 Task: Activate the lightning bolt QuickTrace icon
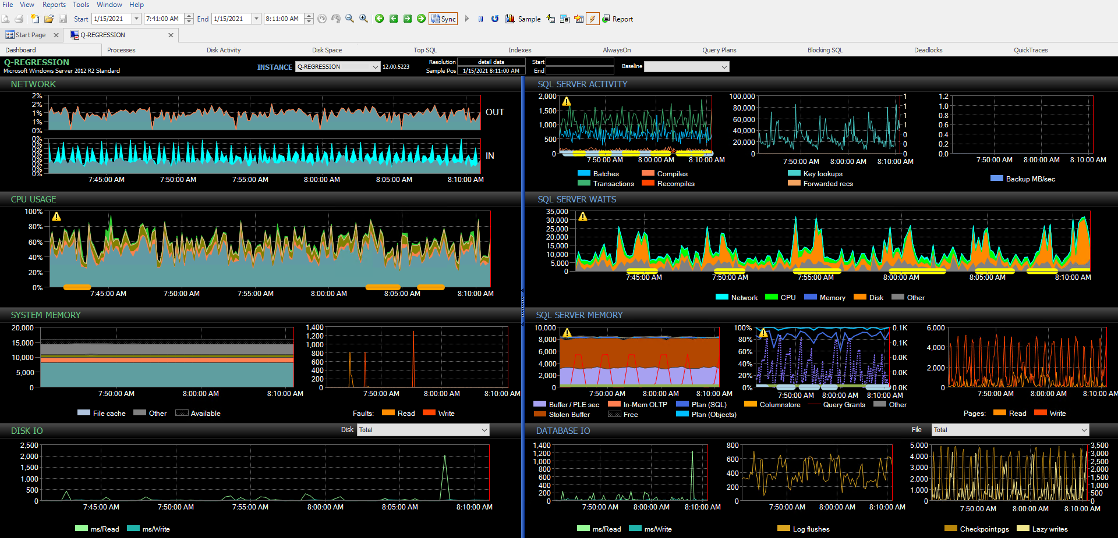(593, 18)
